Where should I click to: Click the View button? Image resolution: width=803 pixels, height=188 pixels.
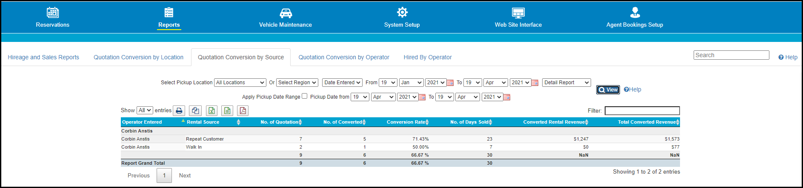[608, 89]
